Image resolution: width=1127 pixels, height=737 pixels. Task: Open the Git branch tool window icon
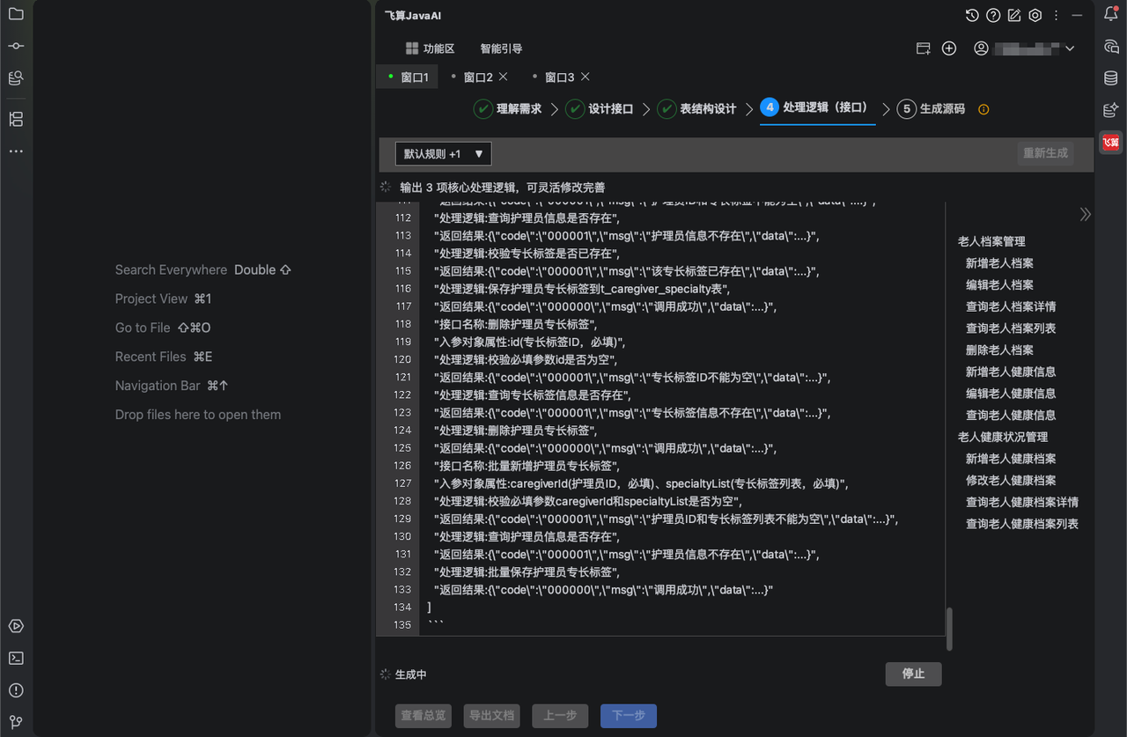16,722
